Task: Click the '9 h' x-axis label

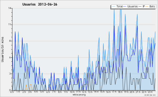Action: [x=66, y=92]
